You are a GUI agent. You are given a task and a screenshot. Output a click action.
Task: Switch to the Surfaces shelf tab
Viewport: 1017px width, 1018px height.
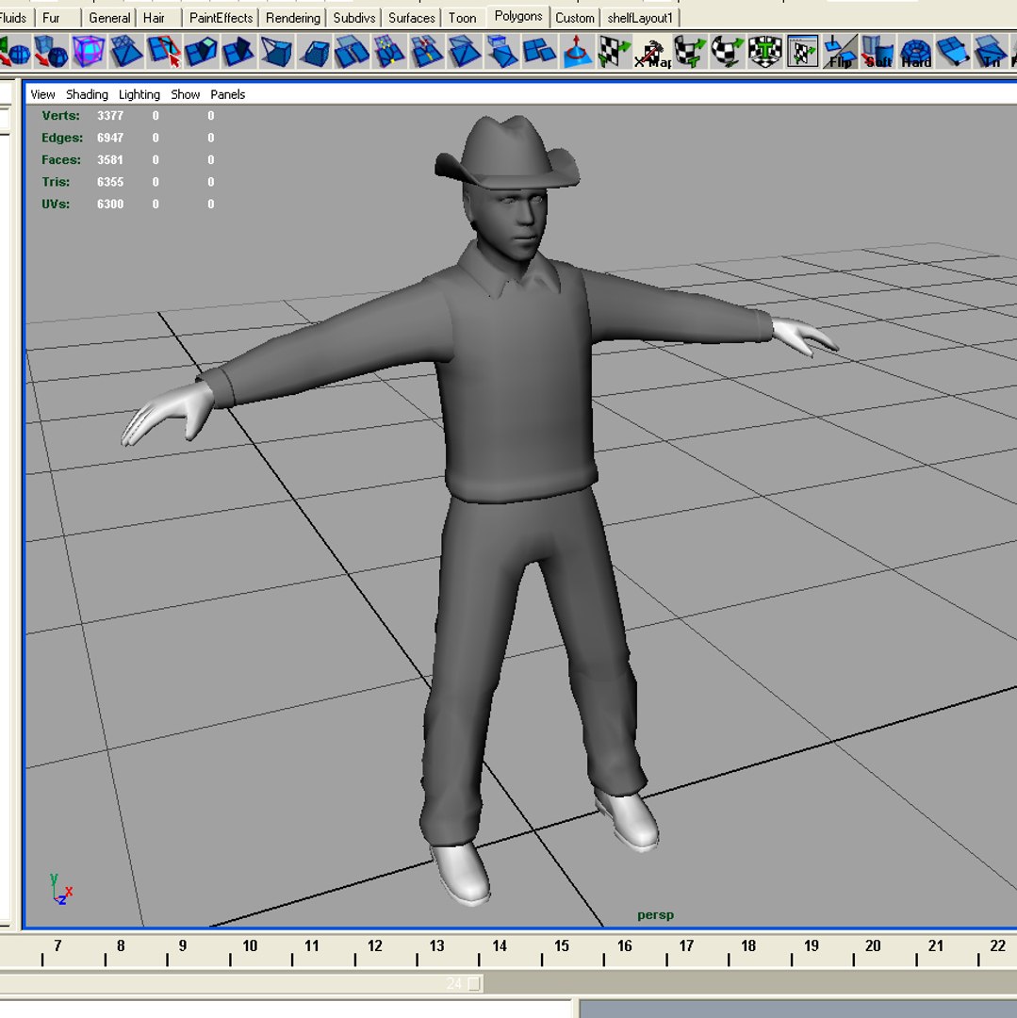pyautogui.click(x=412, y=18)
